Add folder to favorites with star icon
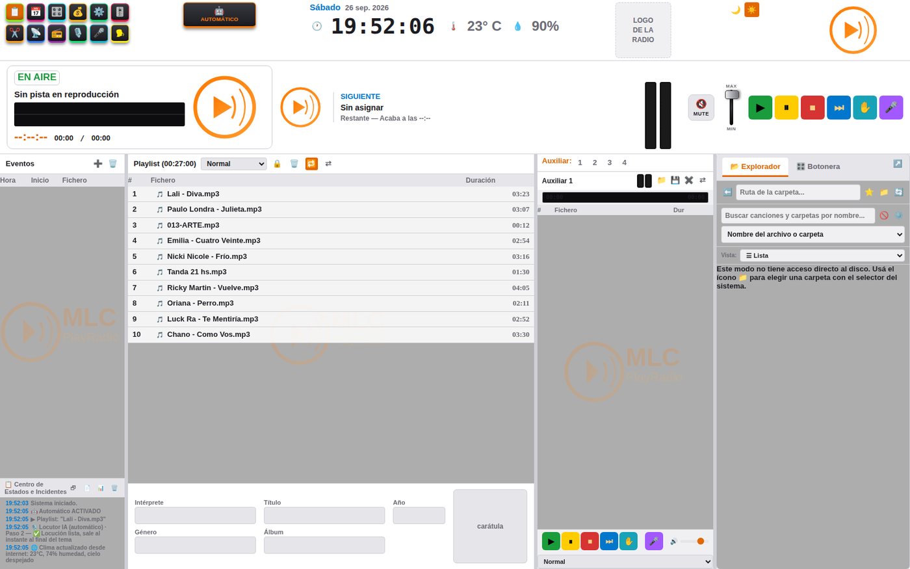Image resolution: width=910 pixels, height=569 pixels. 869,192
